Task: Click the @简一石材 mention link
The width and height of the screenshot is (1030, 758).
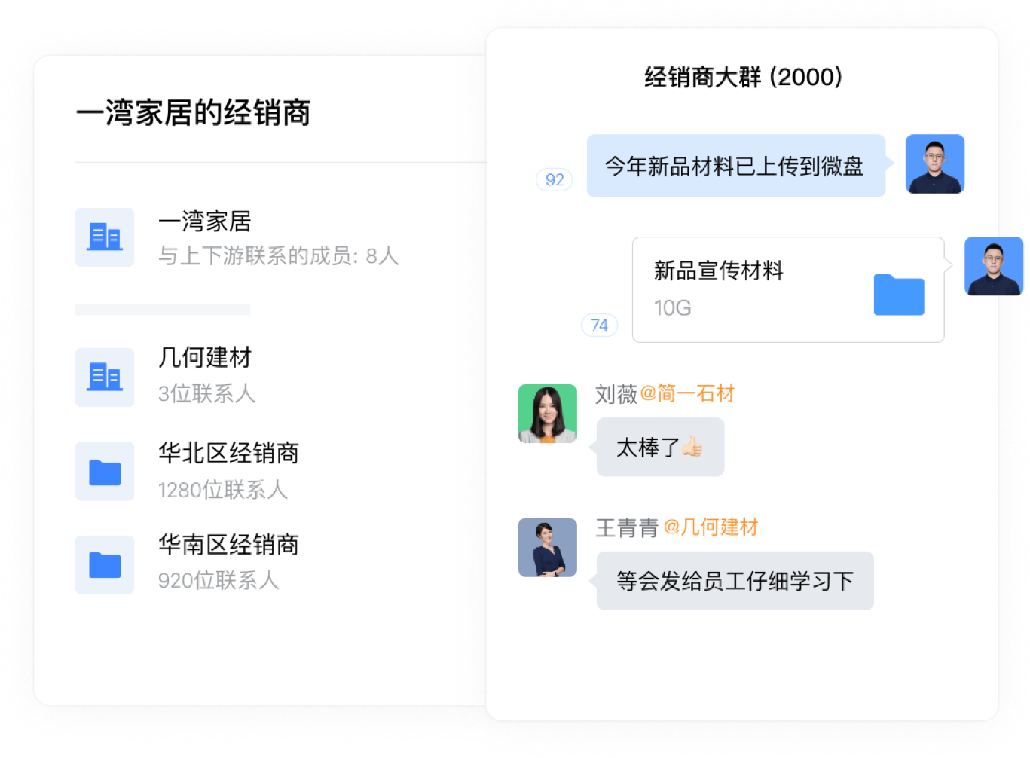Action: 687,393
